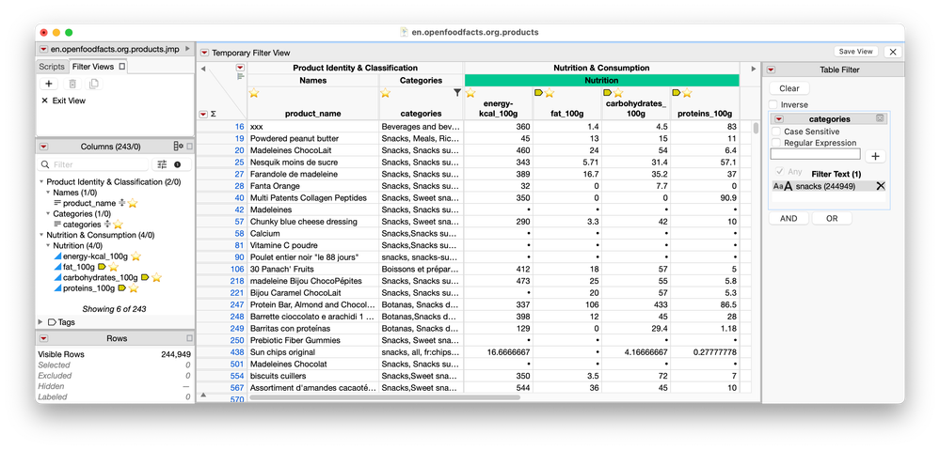Enable the Regular Expression checkbox

click(776, 143)
